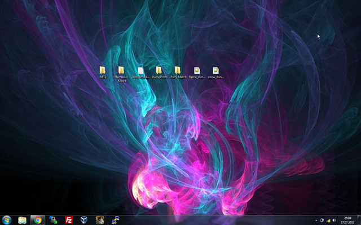Launch WinSCP lock-and-monitors taskbar icon
361x225 pixels.
pyautogui.click(x=53, y=220)
